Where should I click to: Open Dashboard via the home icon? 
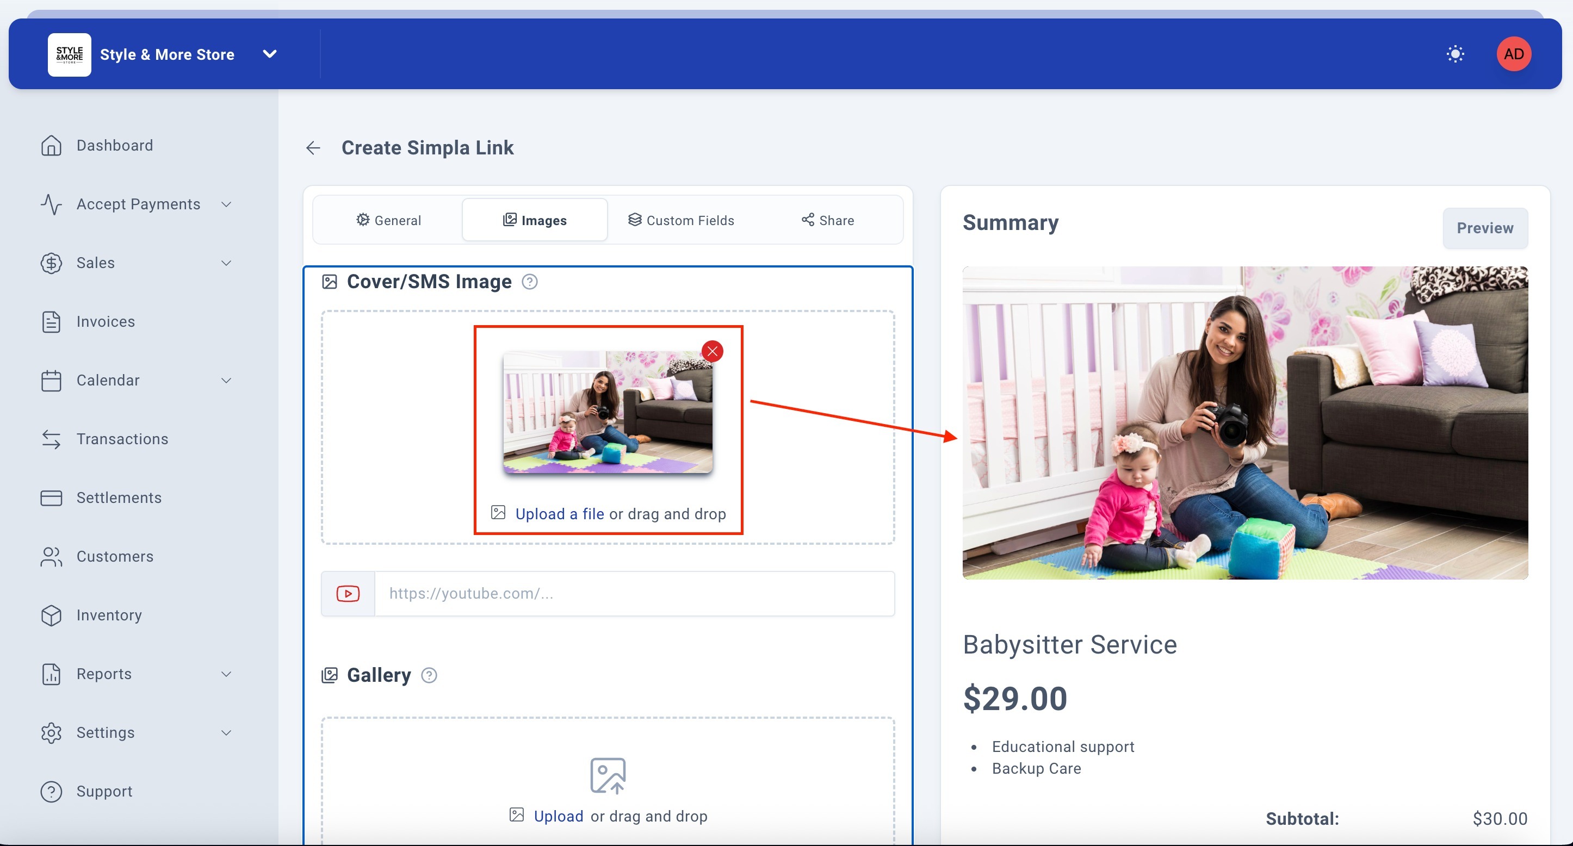point(51,145)
